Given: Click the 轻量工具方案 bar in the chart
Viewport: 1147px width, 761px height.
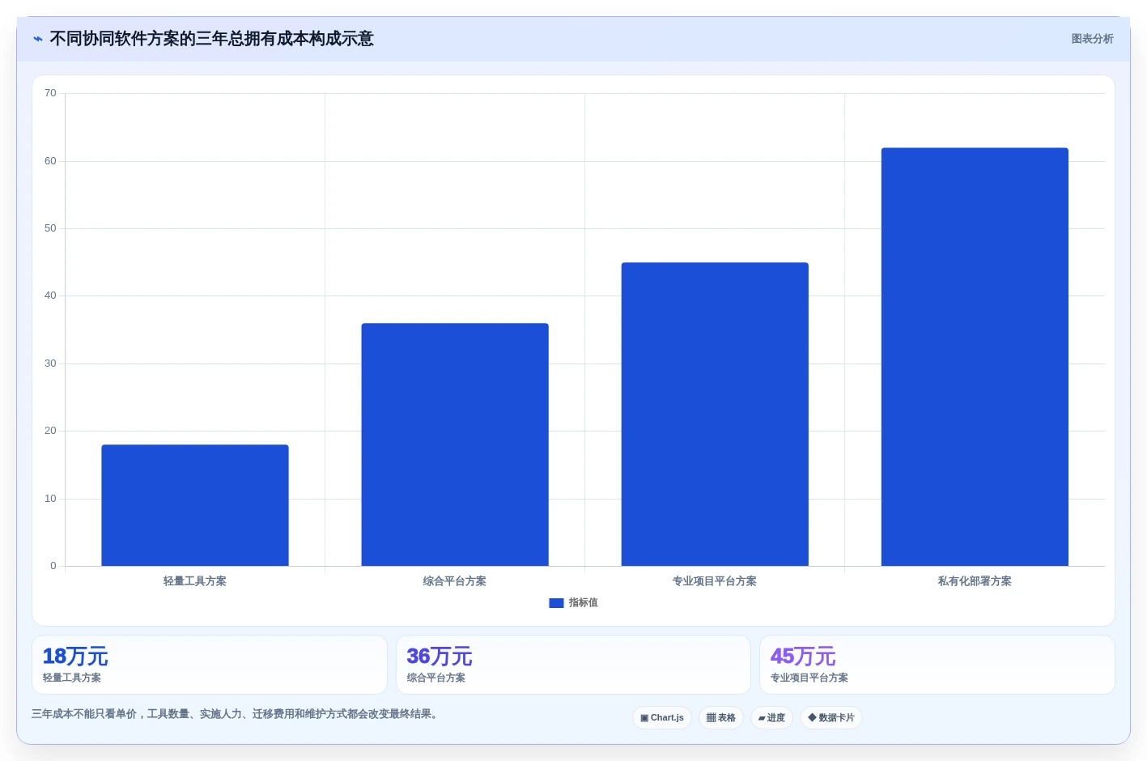Looking at the screenshot, I should tap(195, 505).
